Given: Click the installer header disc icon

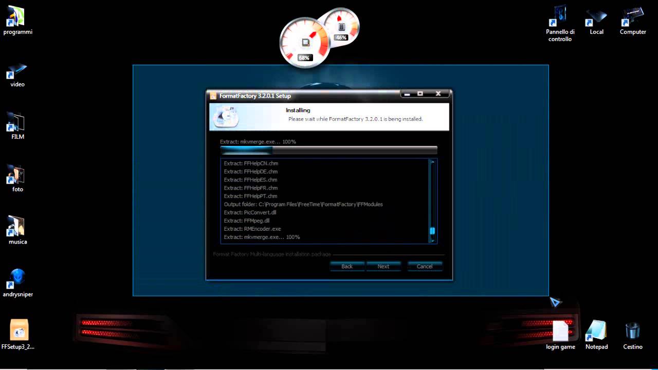Looking at the screenshot, I should click(225, 117).
